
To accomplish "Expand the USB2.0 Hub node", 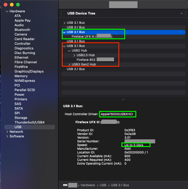I will click(x=74, y=55).
